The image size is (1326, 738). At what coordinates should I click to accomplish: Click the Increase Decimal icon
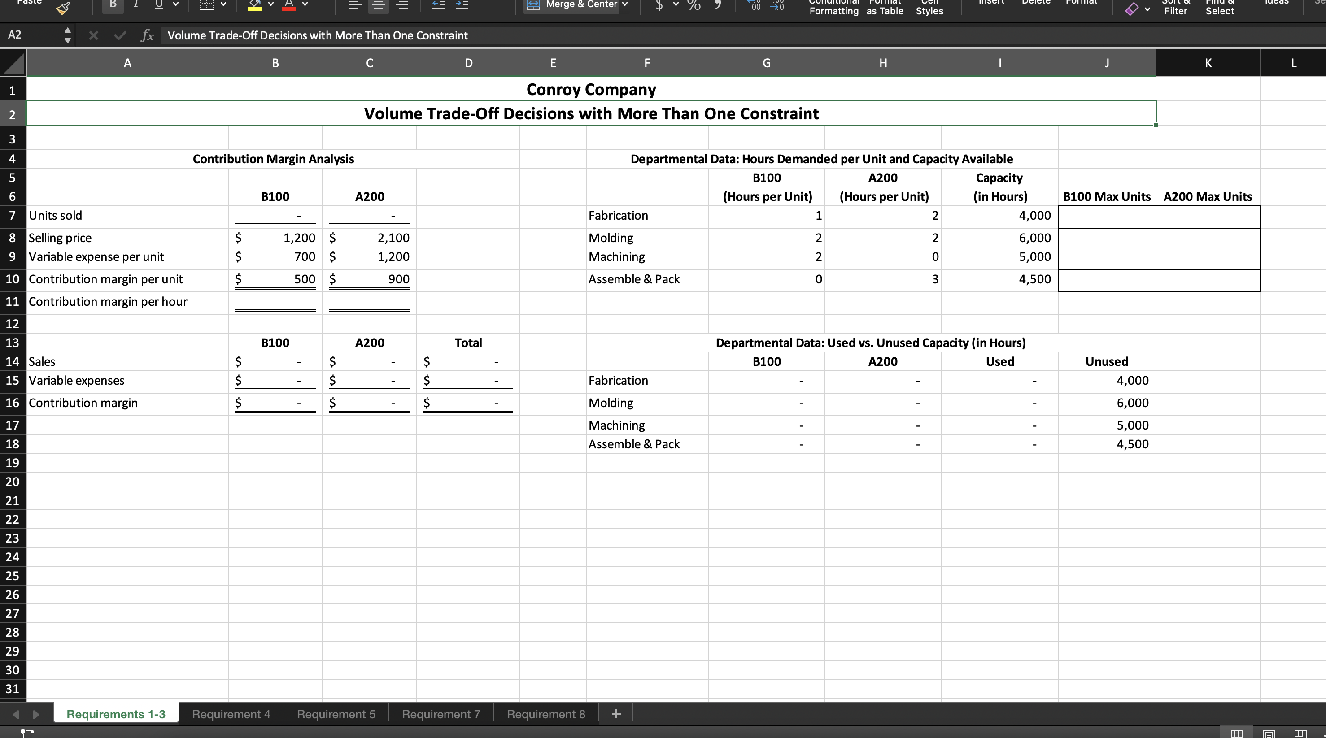pos(755,6)
